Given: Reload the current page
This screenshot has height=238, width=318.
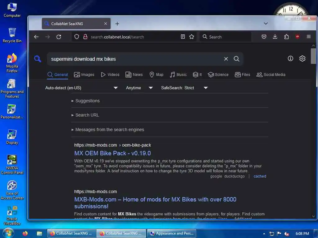Looking at the screenshot, I should [59, 37].
